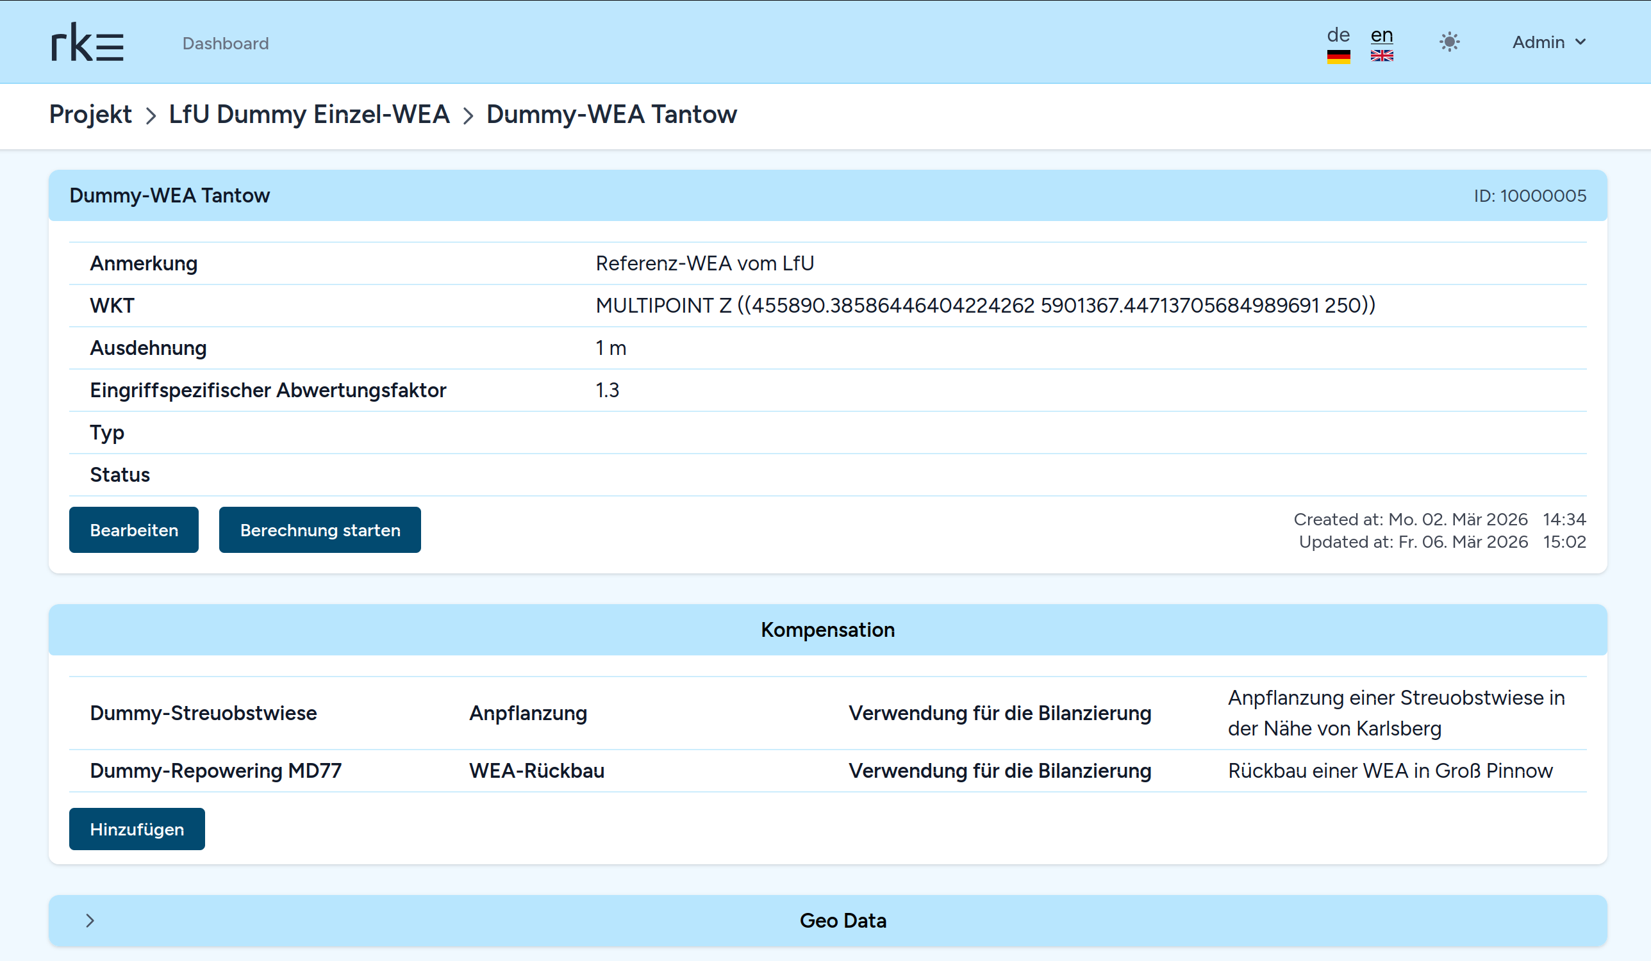This screenshot has height=961, width=1651.
Task: Open the Admin dropdown menu
Action: pyautogui.click(x=1549, y=42)
